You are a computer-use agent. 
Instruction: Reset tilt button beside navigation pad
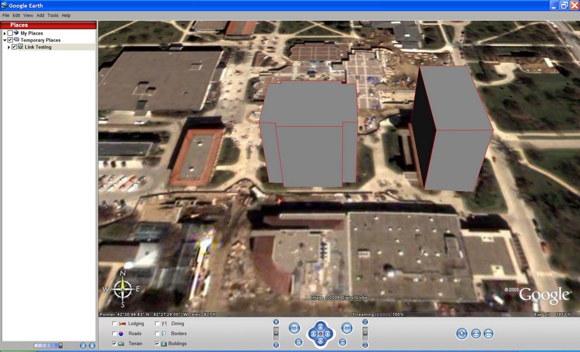pyautogui.click(x=343, y=342)
